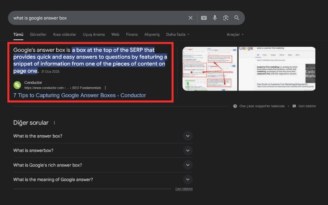Open the Daha fazla dropdown
Viewport: 328px width, 205px height.
coord(178,34)
